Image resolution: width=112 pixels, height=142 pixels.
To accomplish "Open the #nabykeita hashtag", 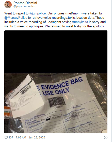I will click(80, 22).
